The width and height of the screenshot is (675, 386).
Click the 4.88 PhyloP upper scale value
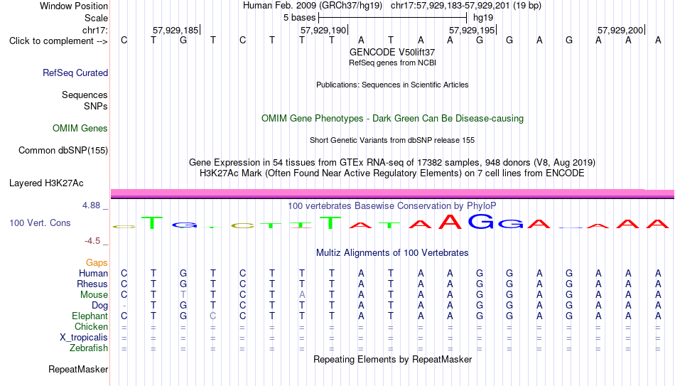coord(92,205)
